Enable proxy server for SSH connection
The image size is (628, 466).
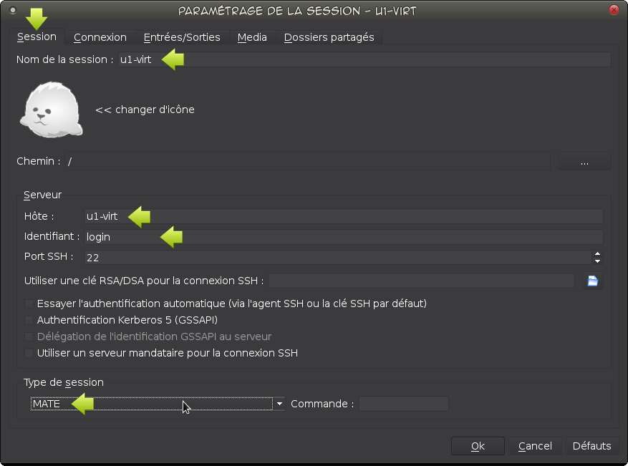(29, 353)
